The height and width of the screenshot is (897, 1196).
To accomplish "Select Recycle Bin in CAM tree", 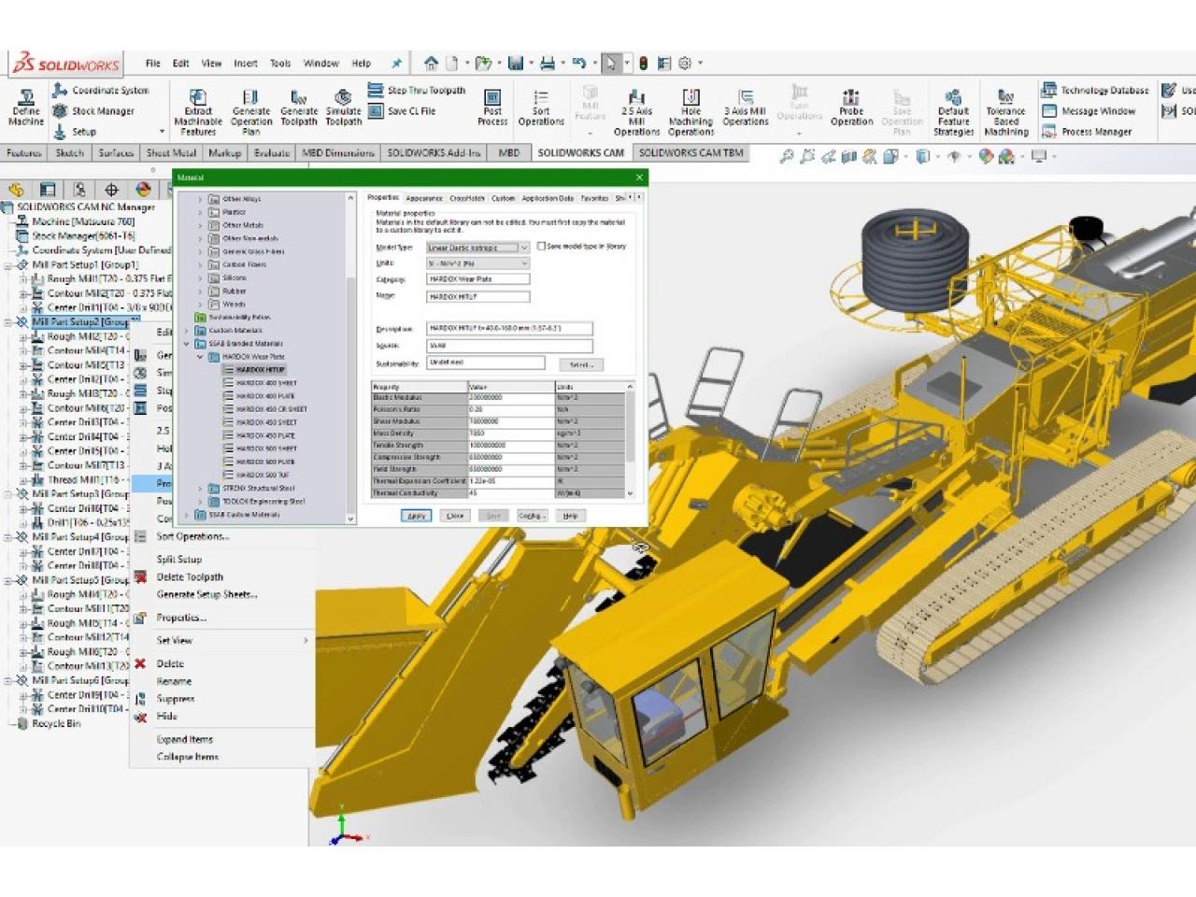I will (56, 724).
